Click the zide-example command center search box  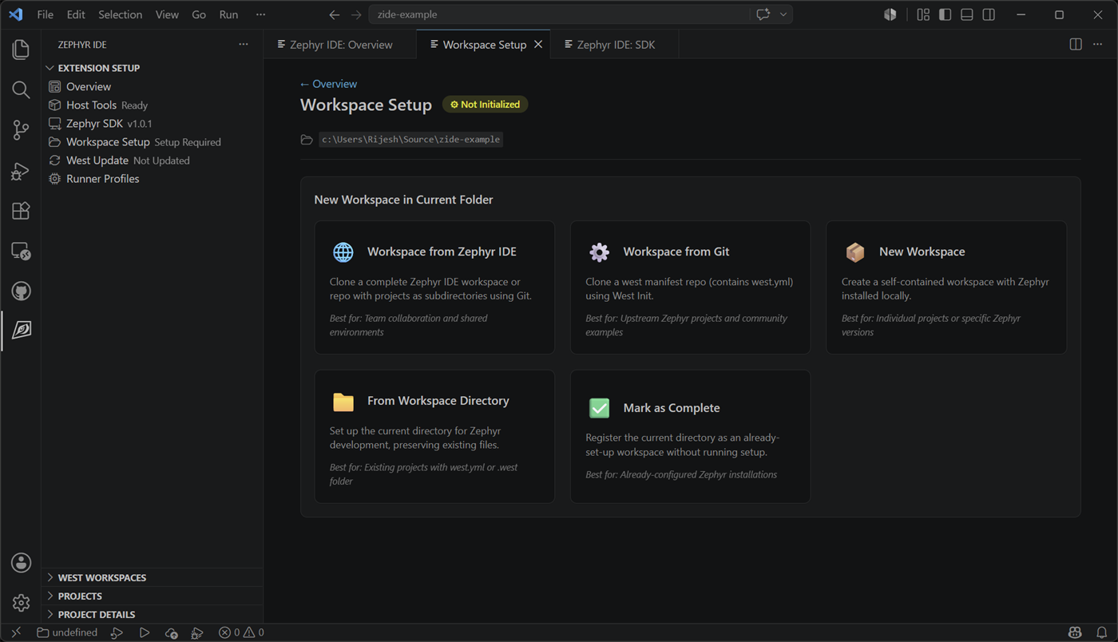pyautogui.click(x=559, y=14)
